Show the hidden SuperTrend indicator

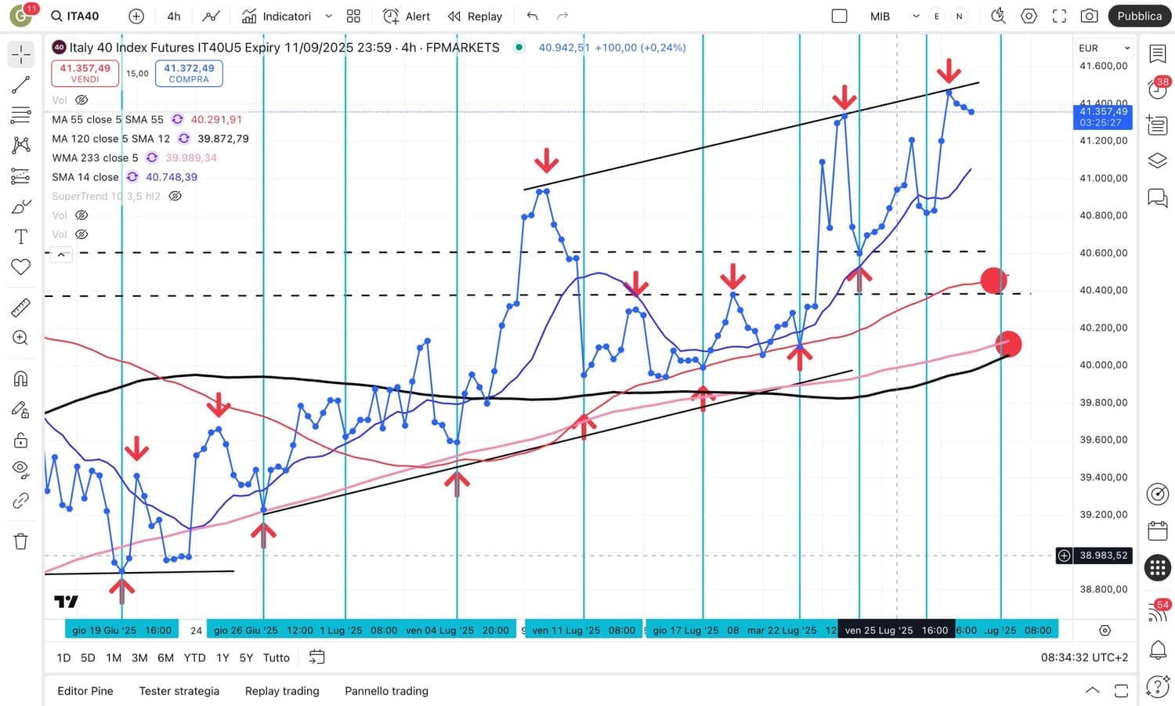(x=175, y=196)
